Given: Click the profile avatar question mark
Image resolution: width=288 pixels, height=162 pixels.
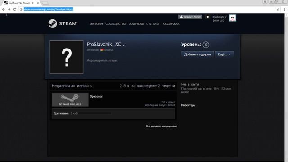Looking at the screenshot, I should 67,57.
